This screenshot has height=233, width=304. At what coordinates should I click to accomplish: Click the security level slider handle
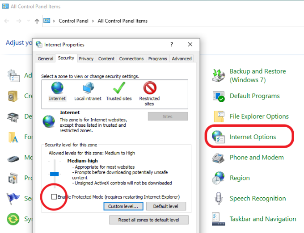(55, 173)
